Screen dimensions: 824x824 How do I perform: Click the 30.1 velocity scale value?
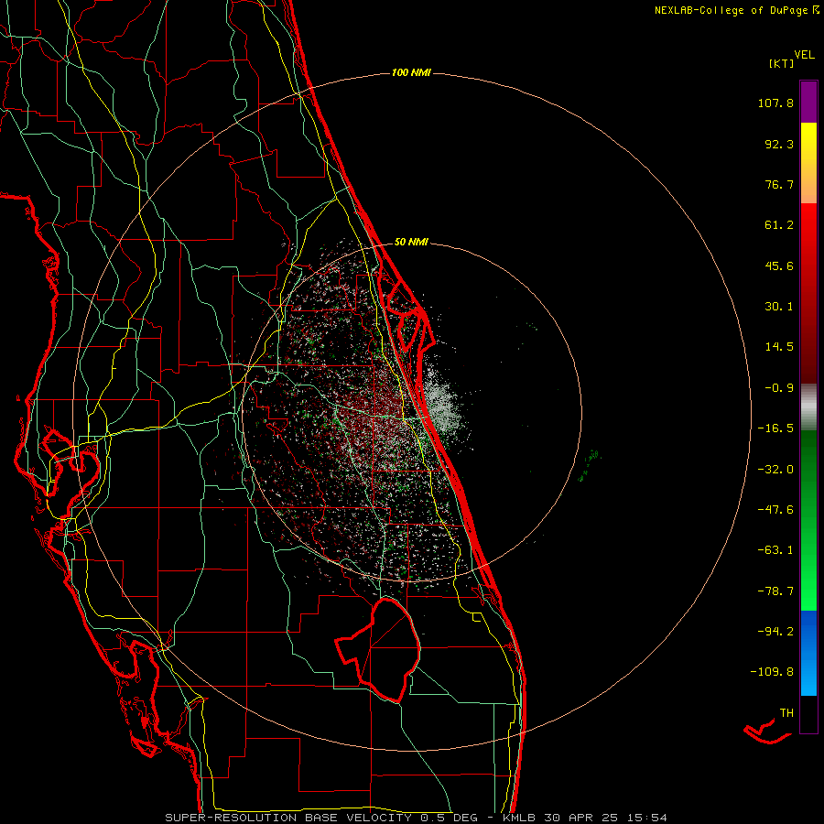(779, 307)
